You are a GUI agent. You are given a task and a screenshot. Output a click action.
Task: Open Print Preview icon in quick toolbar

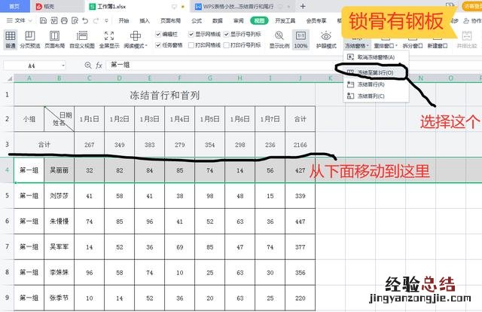(x=75, y=20)
